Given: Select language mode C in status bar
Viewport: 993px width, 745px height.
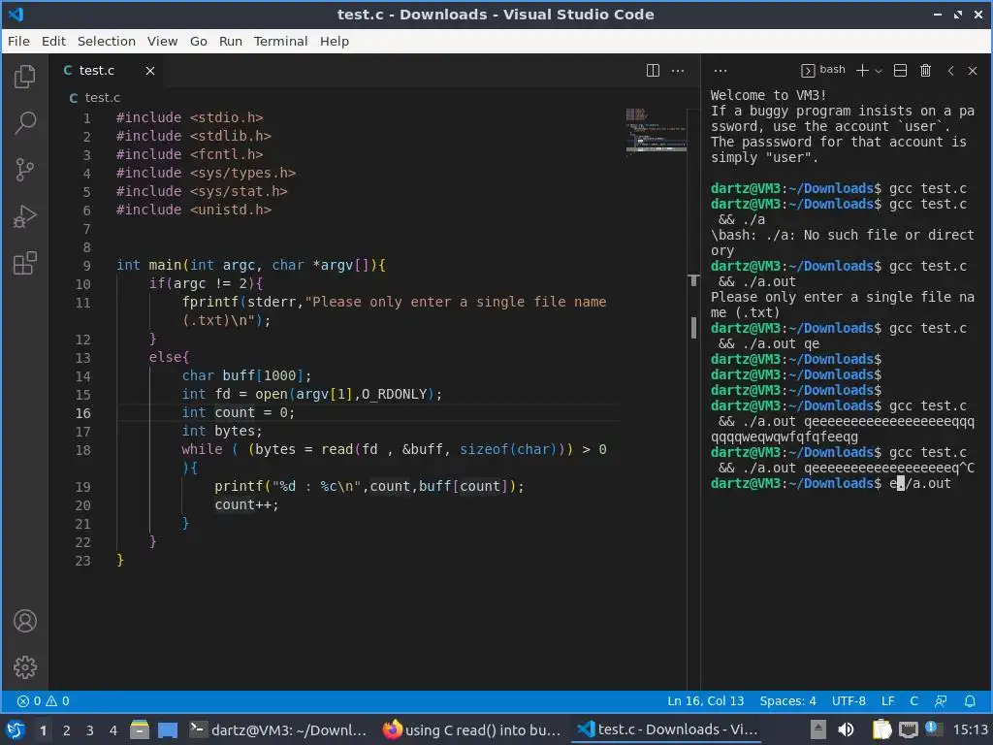Looking at the screenshot, I should pyautogui.click(x=913, y=700).
